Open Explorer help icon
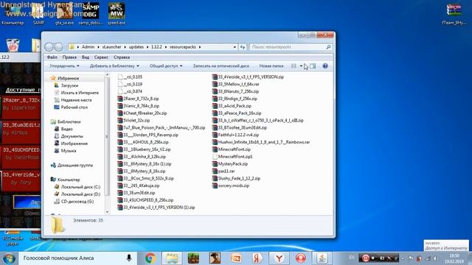472x265 pixels. [325, 66]
